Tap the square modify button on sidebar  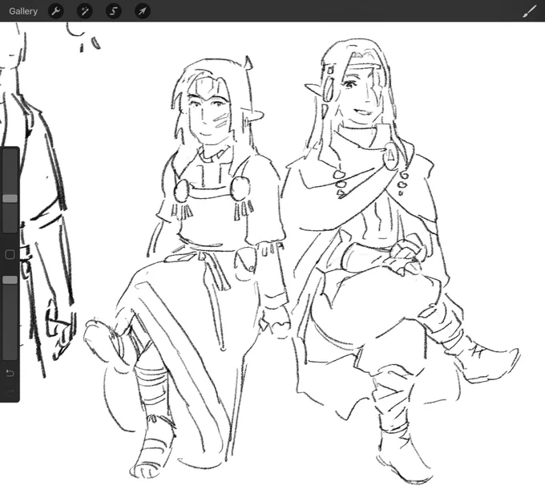tap(10, 255)
